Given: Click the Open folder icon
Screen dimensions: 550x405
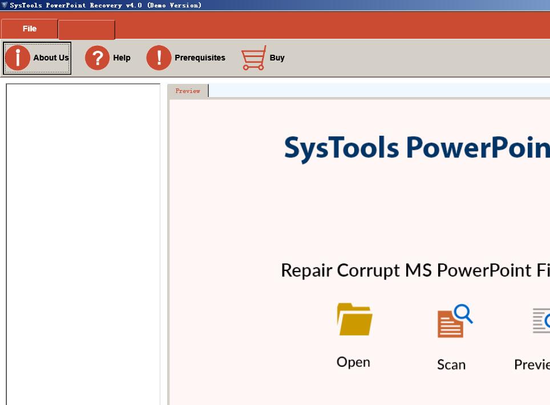Looking at the screenshot, I should (354, 319).
